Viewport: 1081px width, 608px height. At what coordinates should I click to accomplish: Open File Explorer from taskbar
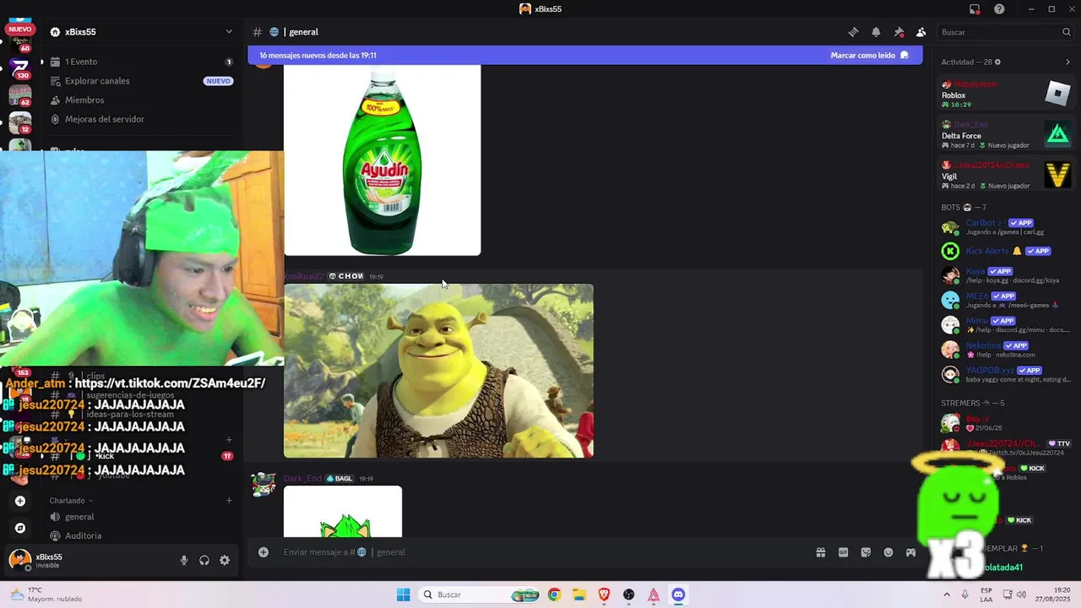[579, 594]
